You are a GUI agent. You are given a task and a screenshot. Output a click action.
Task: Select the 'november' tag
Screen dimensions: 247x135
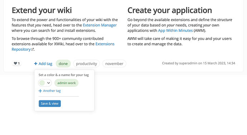[x=114, y=64]
